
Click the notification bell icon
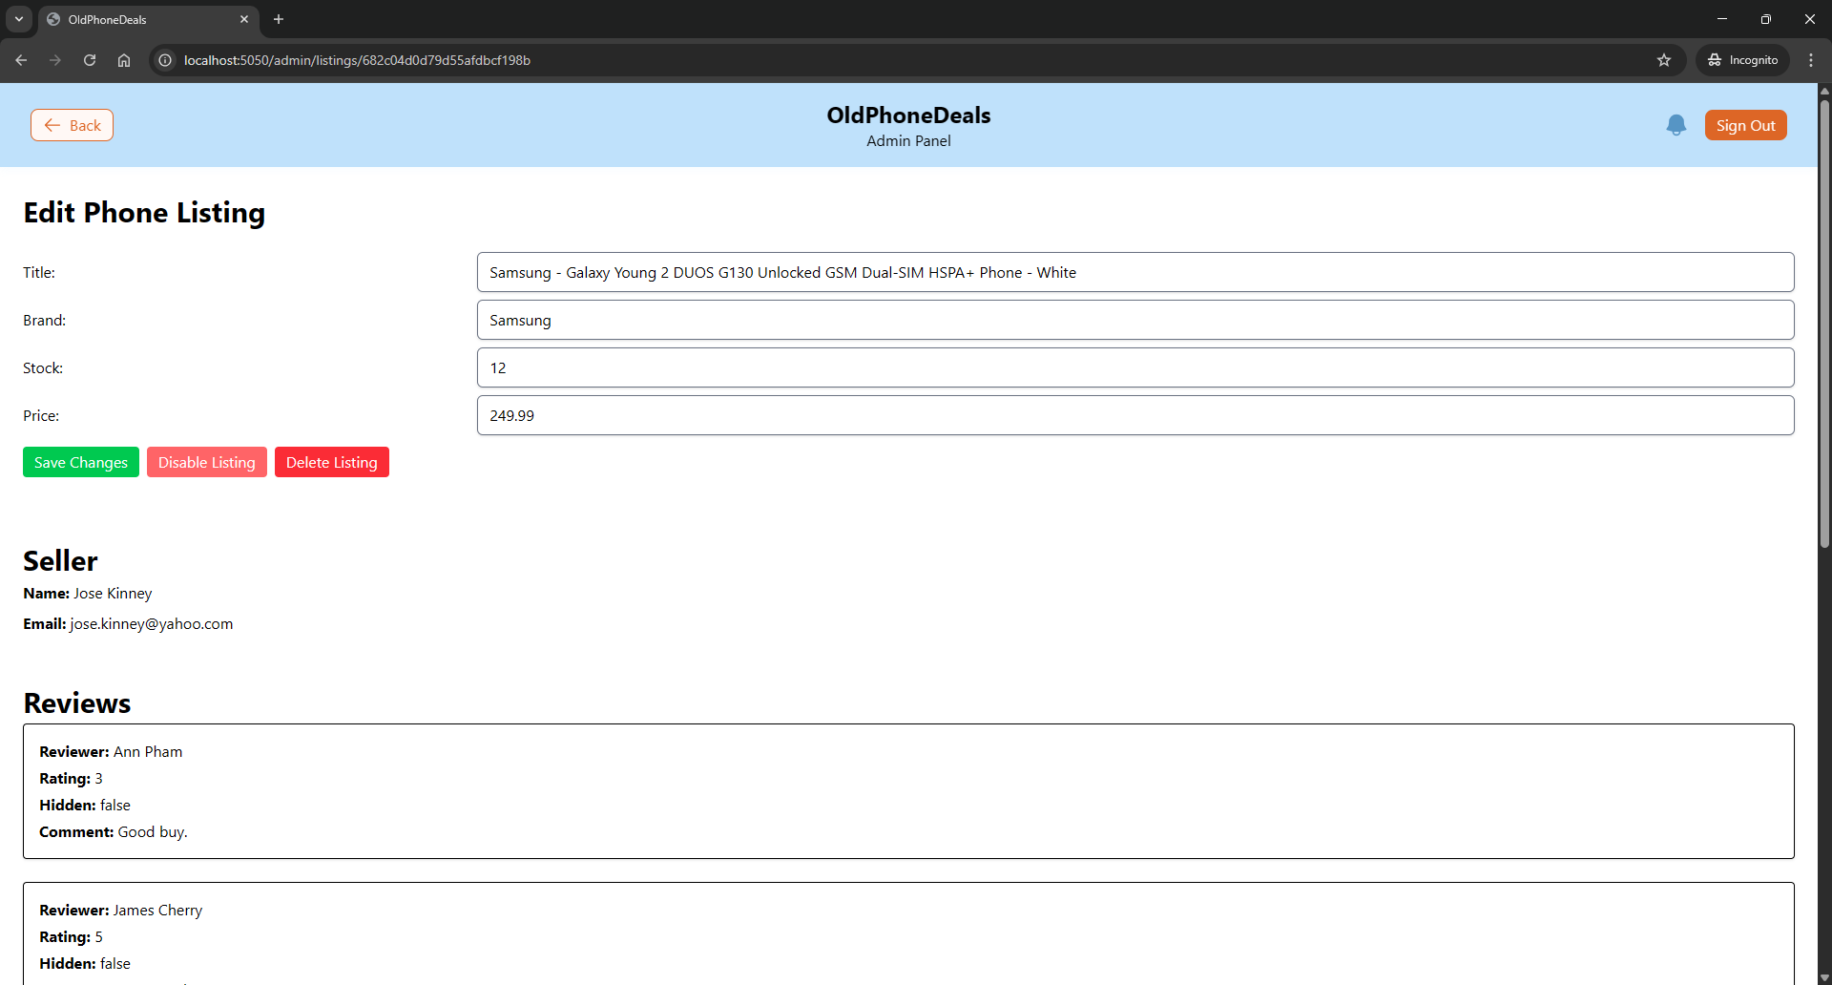1676,125
